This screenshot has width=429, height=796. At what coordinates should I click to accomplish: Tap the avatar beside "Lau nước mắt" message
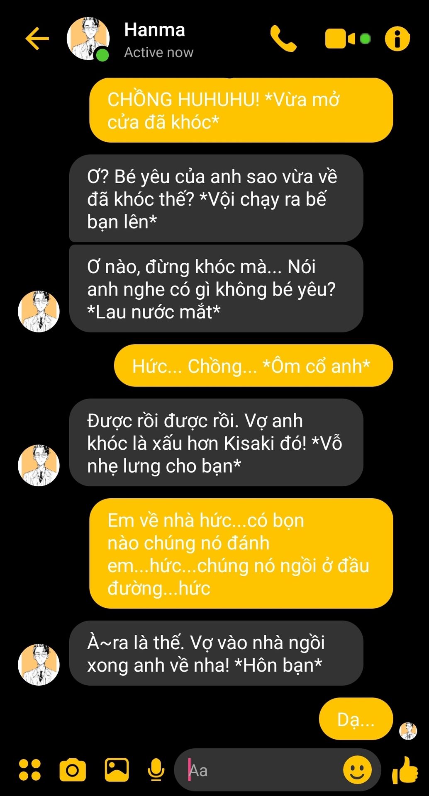pyautogui.click(x=39, y=311)
